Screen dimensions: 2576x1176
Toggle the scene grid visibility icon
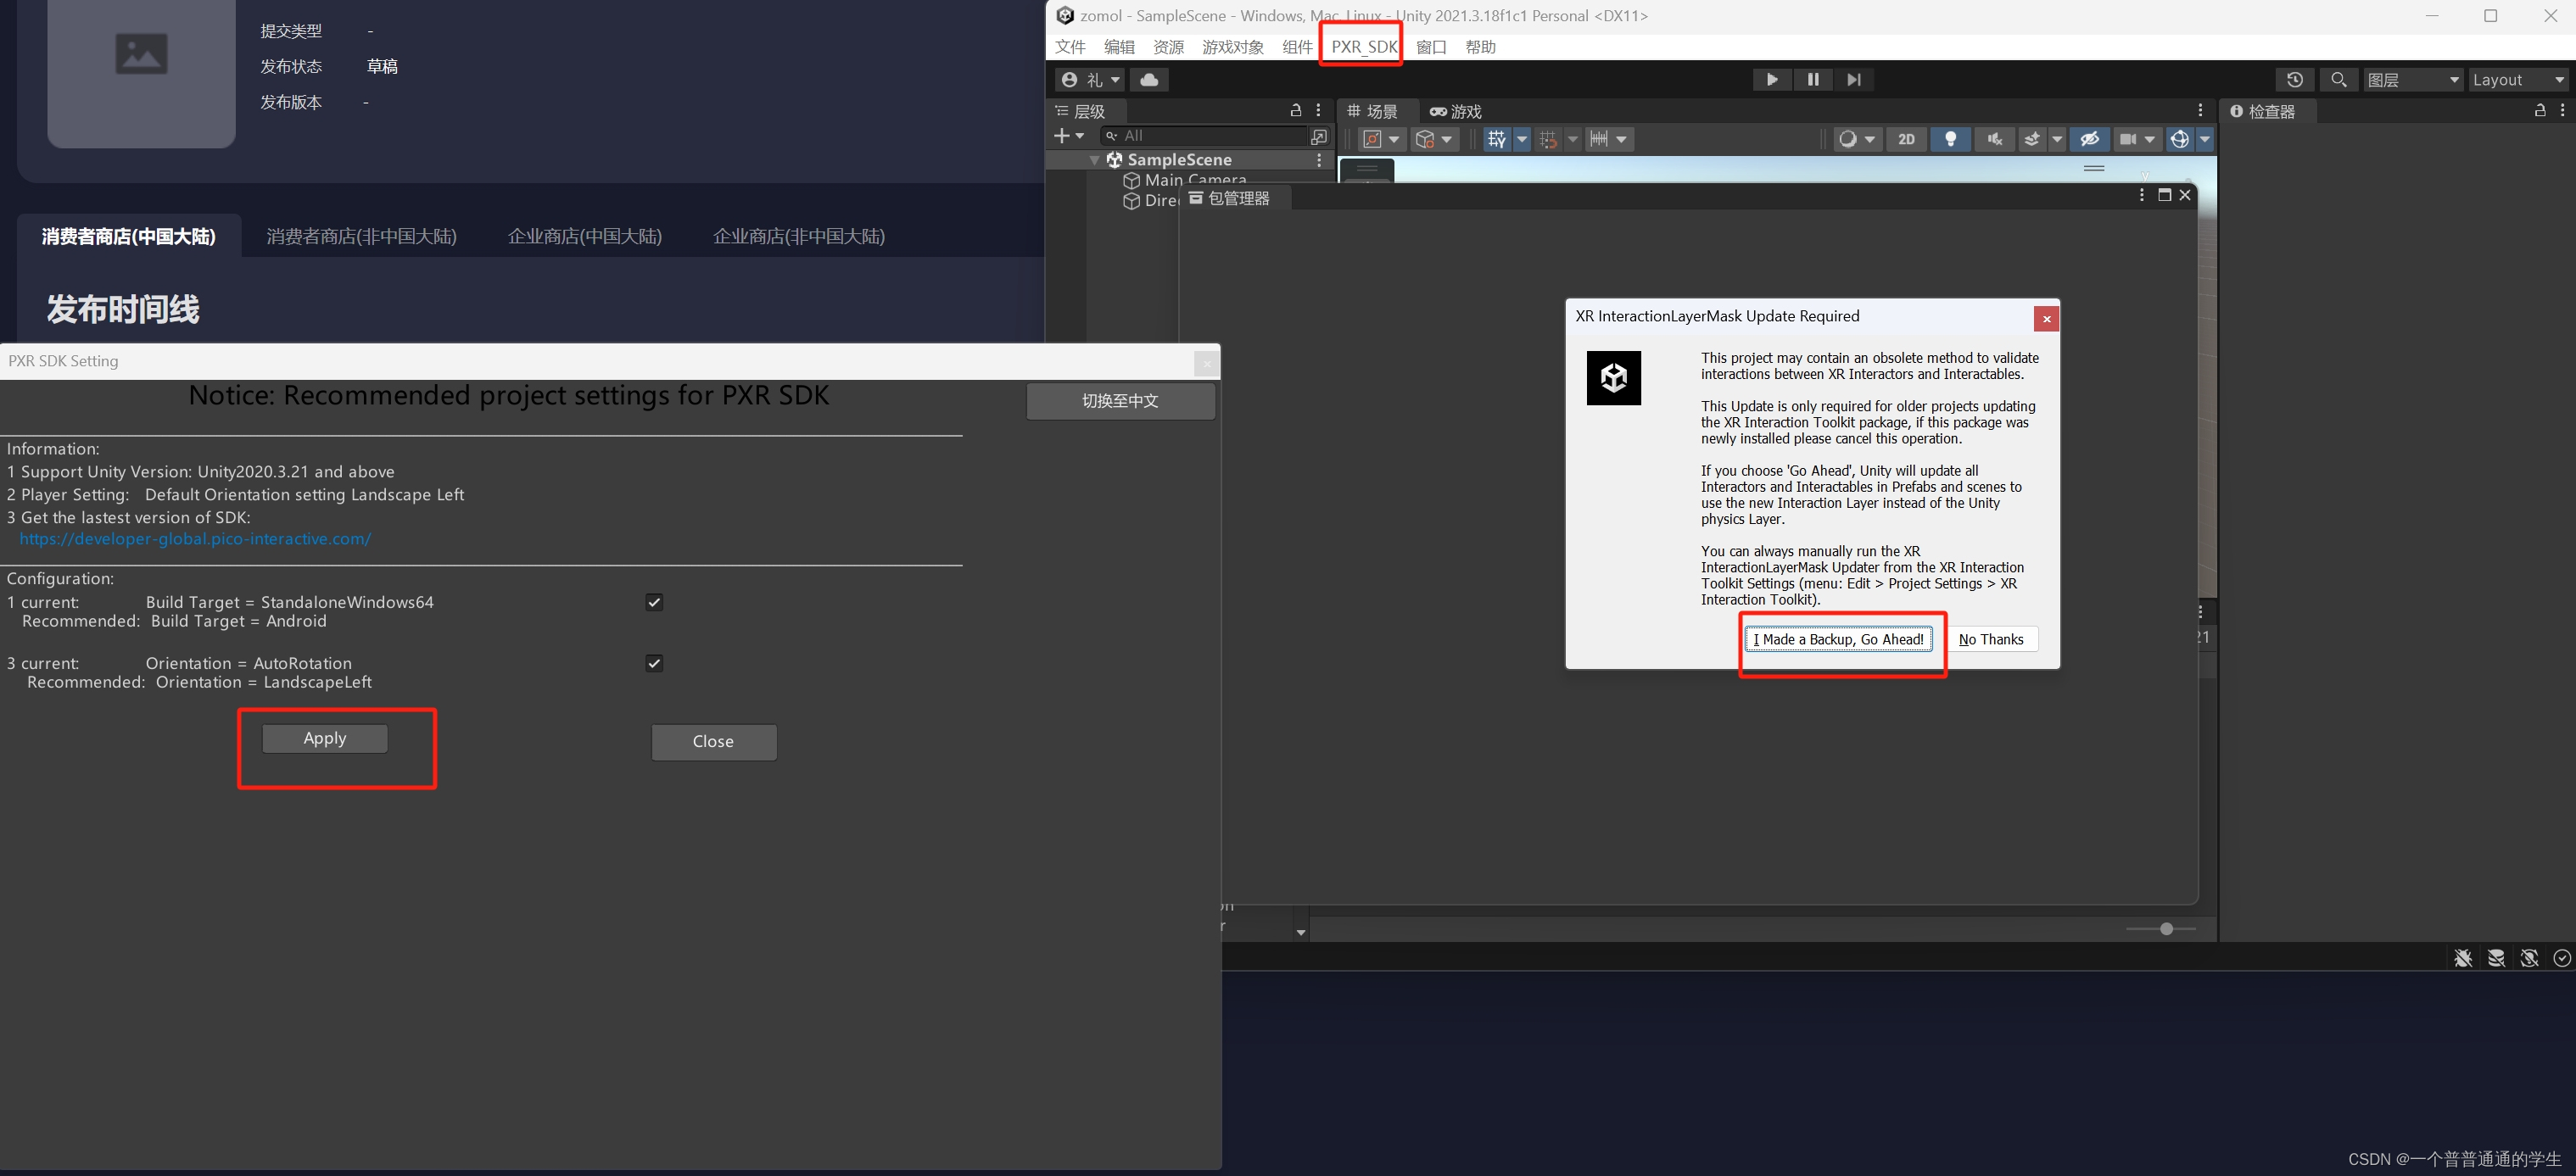coord(1496,140)
